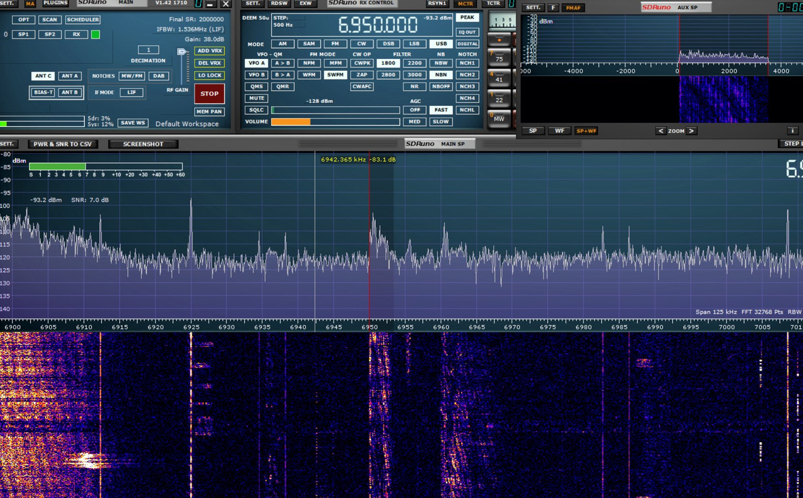The height and width of the screenshot is (498, 803).
Task: Click PWR & SNR TO CSV button
Action: click(63, 144)
